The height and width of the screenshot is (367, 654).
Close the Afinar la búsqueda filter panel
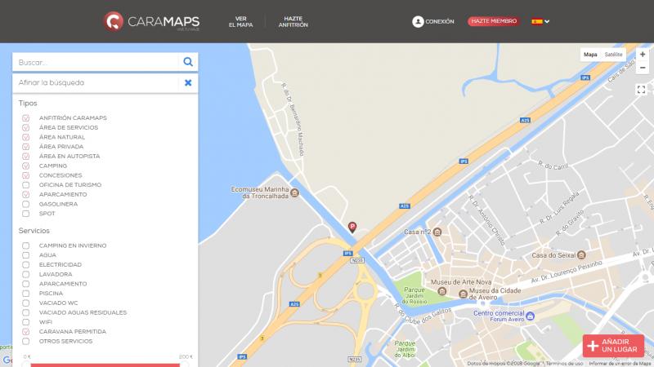click(188, 82)
